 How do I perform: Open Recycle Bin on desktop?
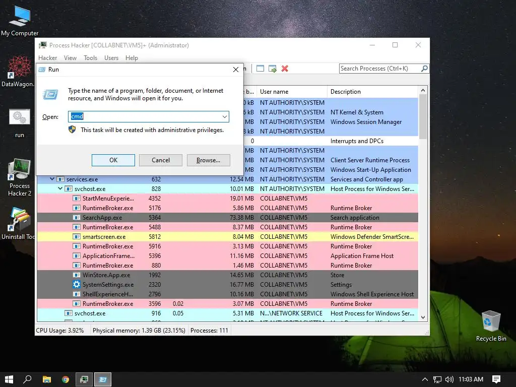pyautogui.click(x=491, y=326)
